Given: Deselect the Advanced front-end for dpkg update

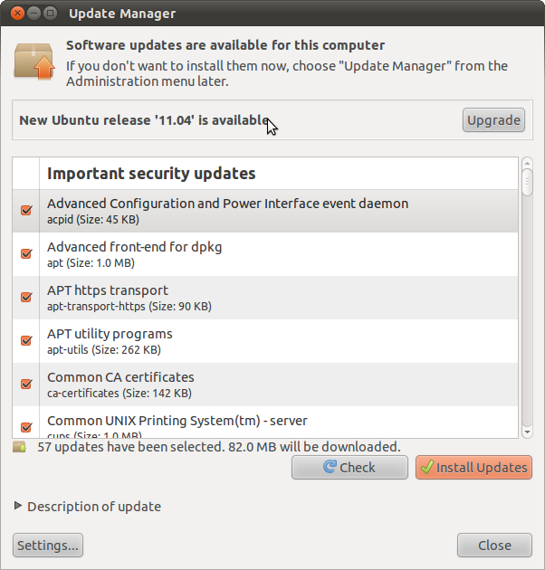Looking at the screenshot, I should tap(26, 254).
